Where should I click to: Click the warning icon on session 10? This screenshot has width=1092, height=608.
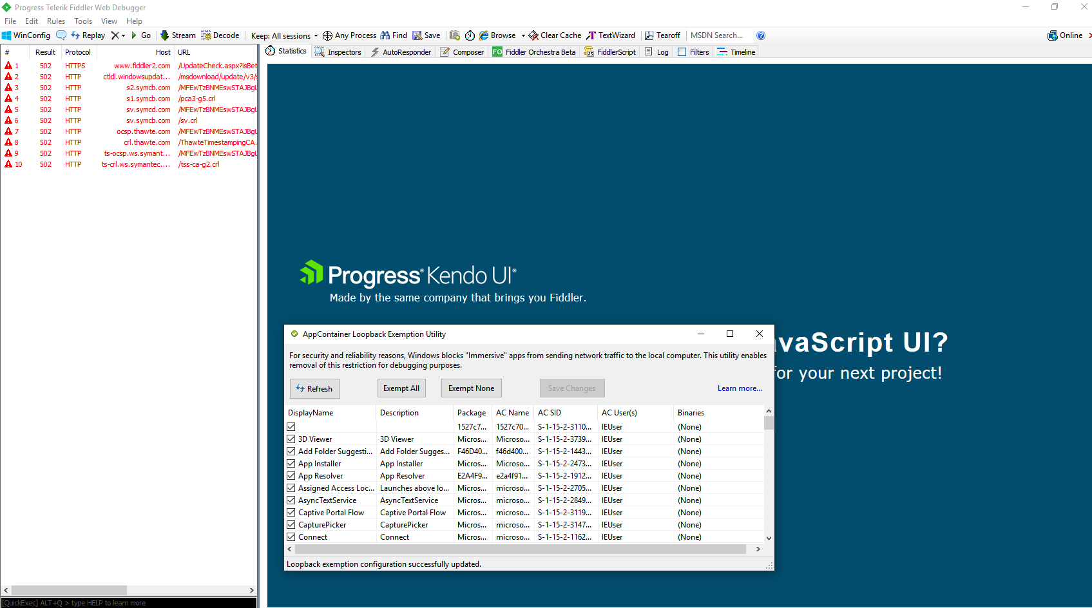(8, 164)
